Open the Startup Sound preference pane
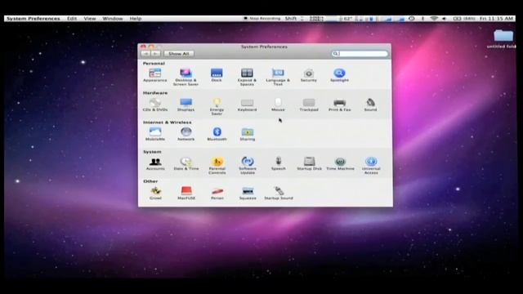The height and width of the screenshot is (294, 523). pyautogui.click(x=279, y=193)
